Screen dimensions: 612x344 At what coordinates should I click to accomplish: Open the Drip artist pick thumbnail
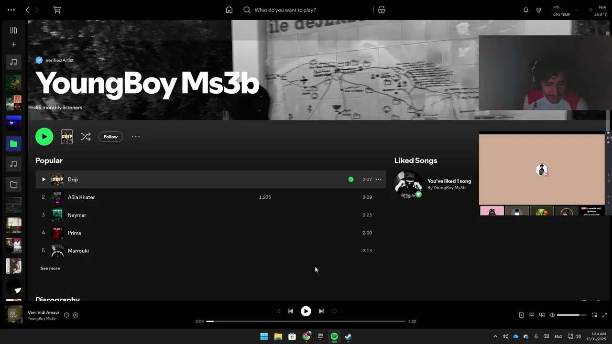point(67,137)
